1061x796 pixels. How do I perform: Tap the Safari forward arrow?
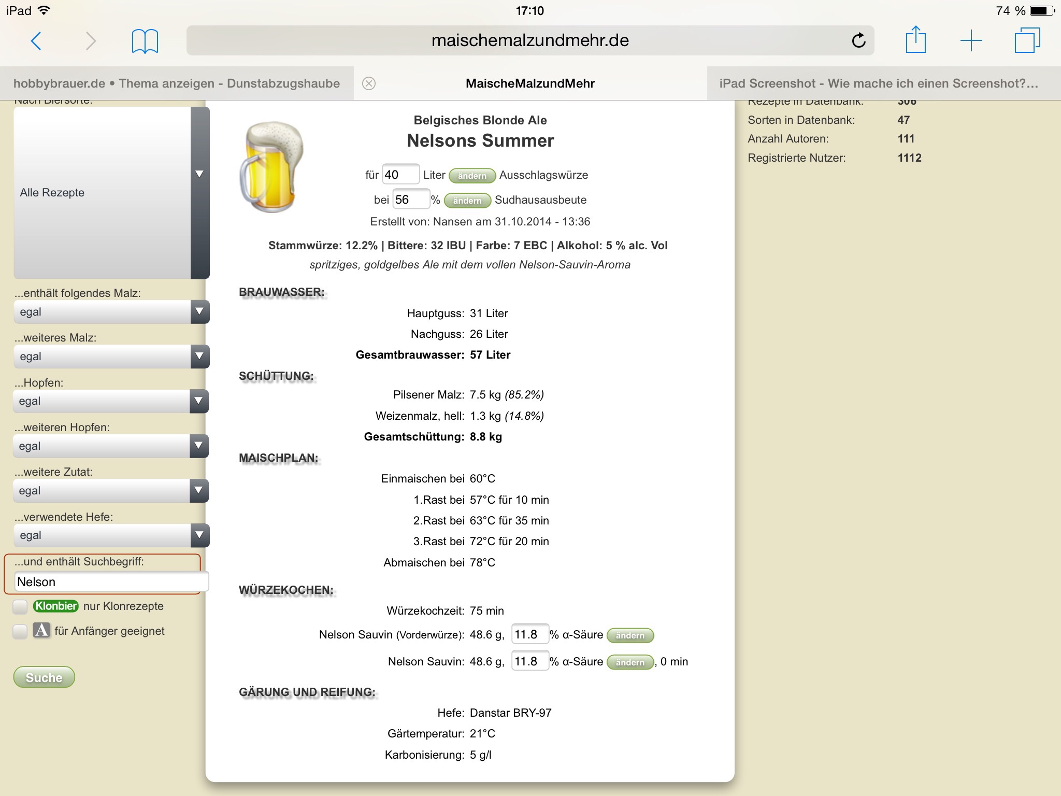point(91,40)
